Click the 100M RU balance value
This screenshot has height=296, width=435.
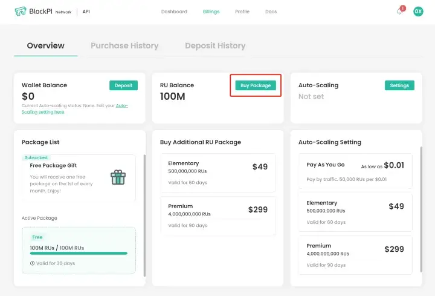pyautogui.click(x=173, y=96)
